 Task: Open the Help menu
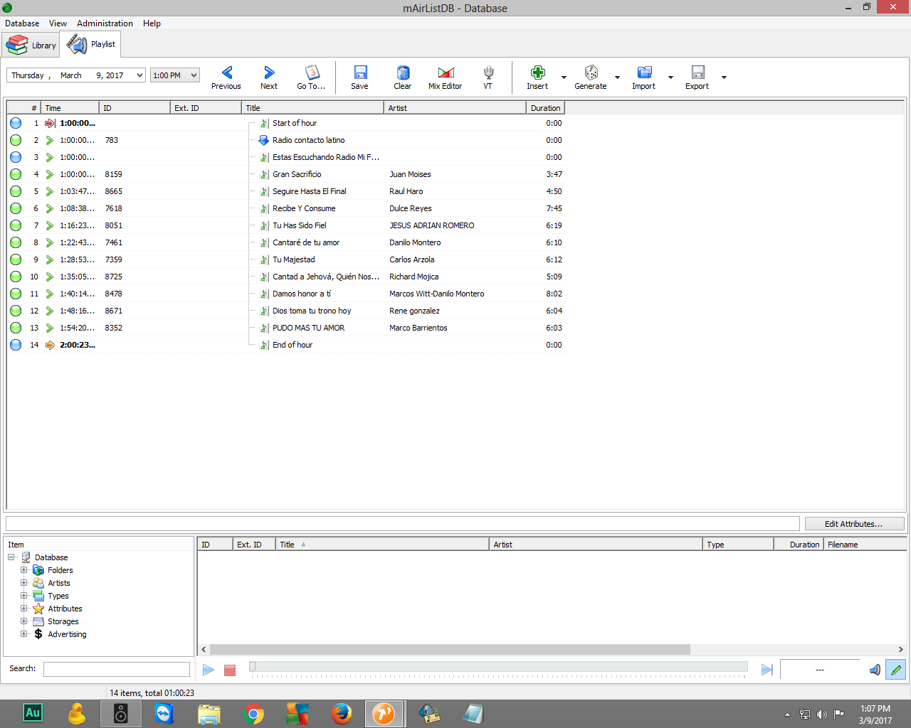coord(152,23)
